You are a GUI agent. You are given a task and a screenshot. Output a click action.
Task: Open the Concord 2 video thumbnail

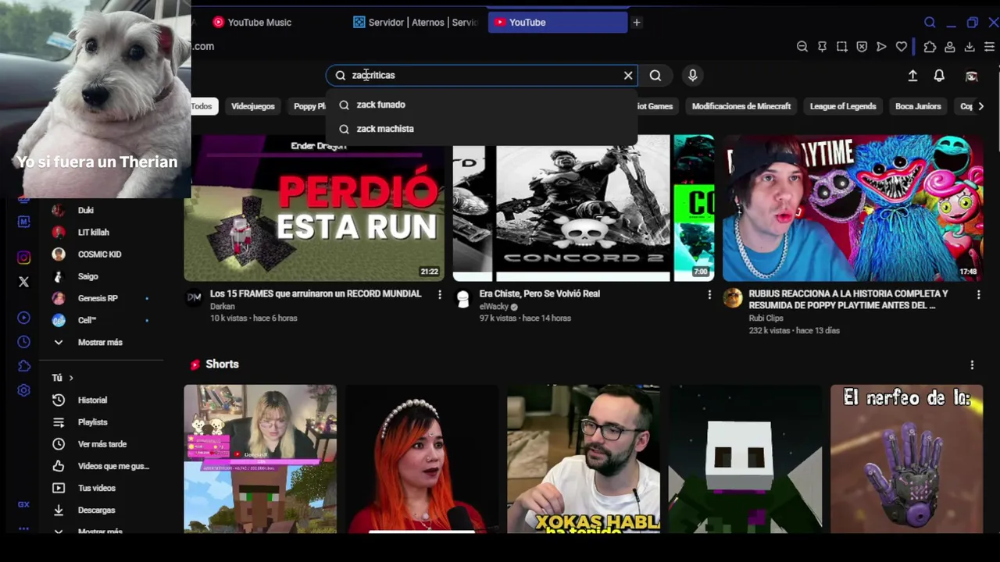tap(583, 208)
